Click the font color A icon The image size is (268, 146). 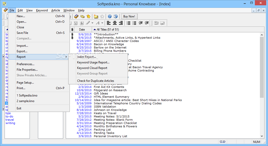coord(98,23)
